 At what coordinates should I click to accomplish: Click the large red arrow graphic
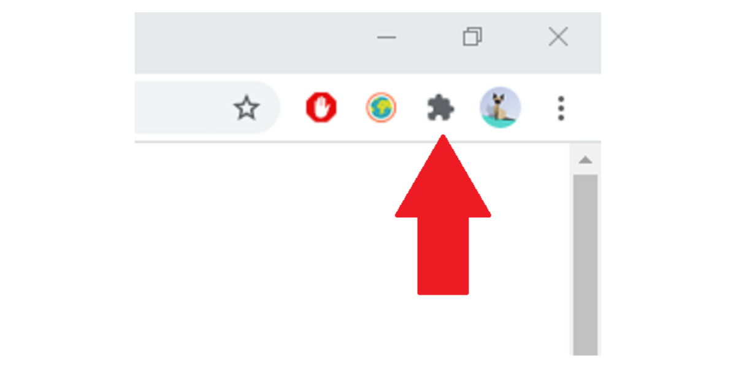click(443, 215)
